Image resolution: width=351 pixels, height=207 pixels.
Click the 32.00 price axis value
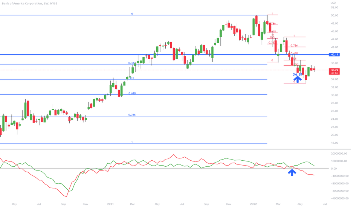(x=335, y=87)
